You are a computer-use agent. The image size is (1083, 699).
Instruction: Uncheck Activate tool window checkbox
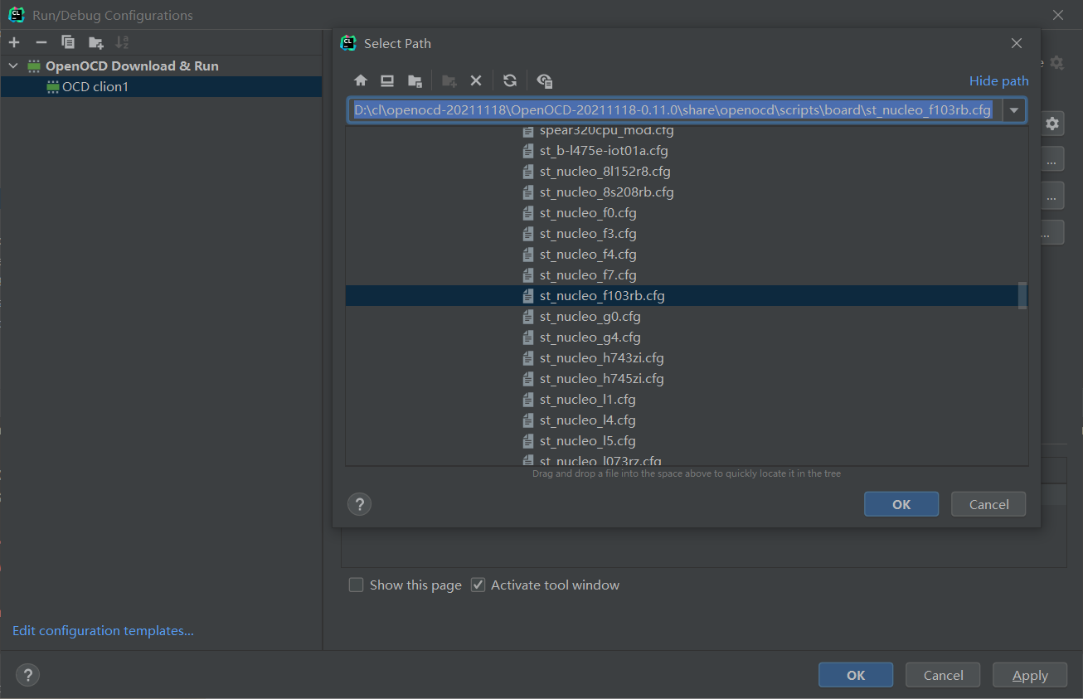pos(478,585)
